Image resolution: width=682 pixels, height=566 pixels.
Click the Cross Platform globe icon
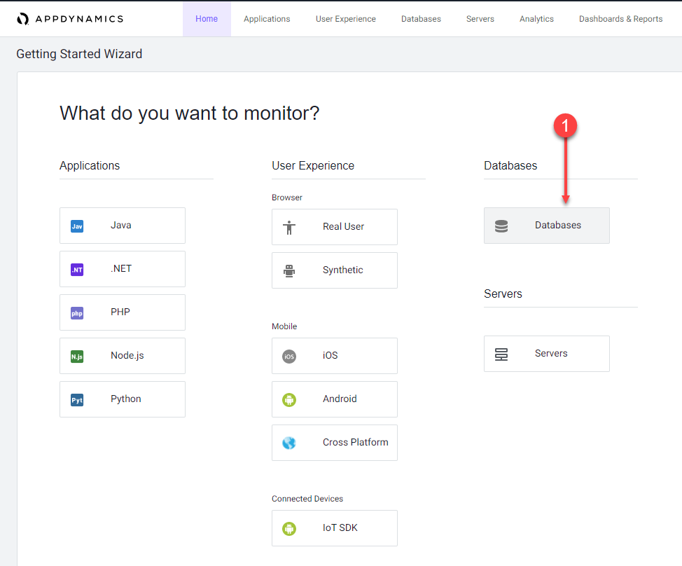coord(289,443)
